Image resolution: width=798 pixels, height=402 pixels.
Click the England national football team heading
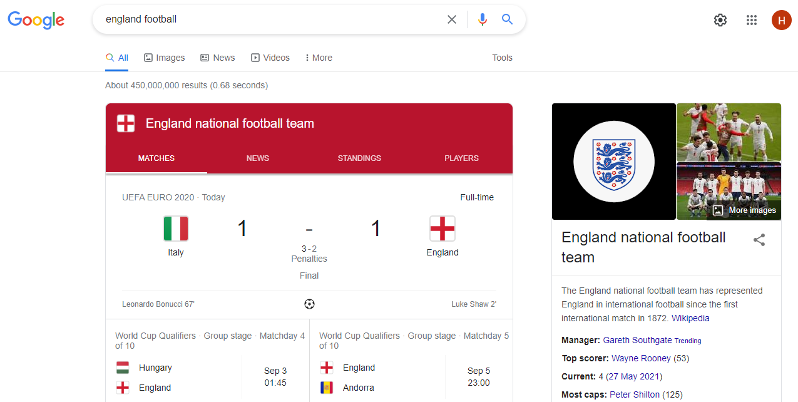click(x=230, y=123)
